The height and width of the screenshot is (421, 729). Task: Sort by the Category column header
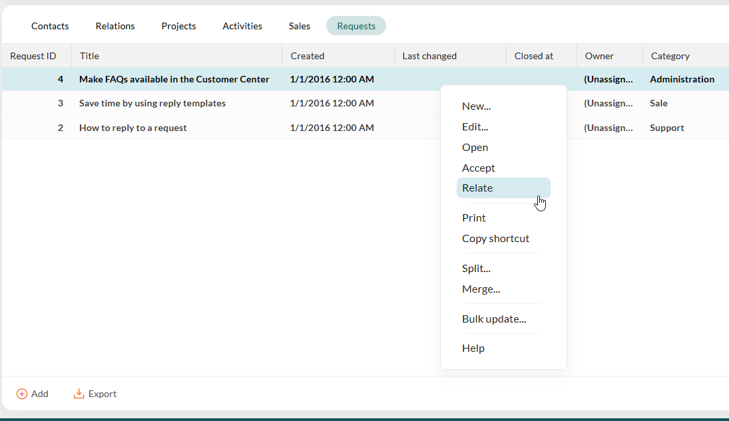pyautogui.click(x=670, y=56)
